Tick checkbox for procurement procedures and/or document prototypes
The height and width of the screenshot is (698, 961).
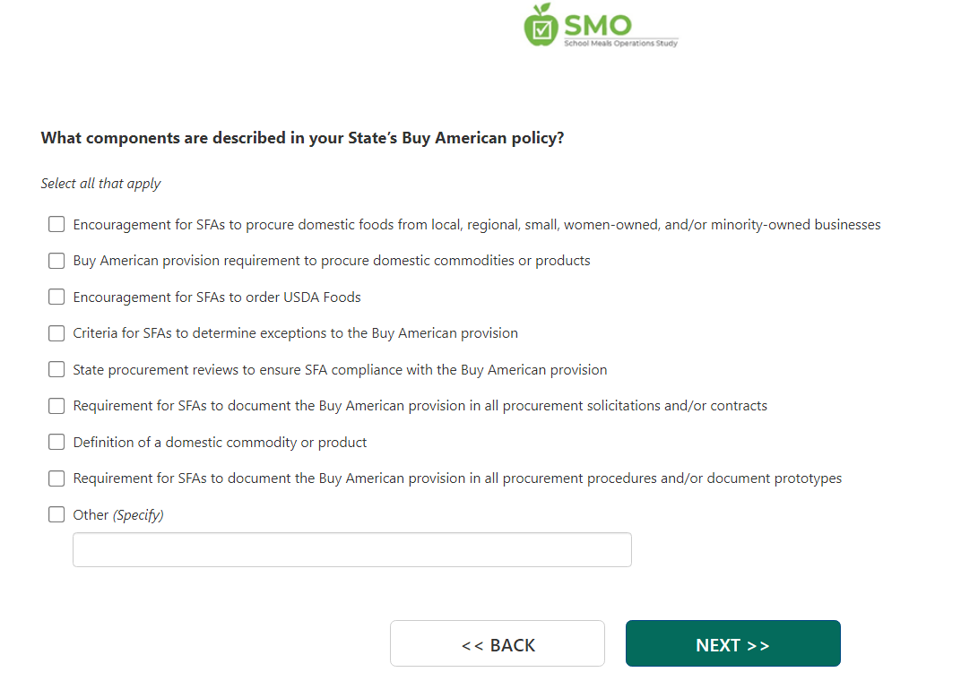click(x=56, y=478)
